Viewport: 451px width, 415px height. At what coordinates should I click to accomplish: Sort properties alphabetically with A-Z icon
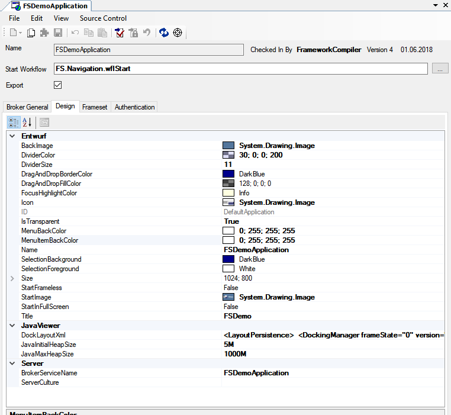(x=27, y=123)
